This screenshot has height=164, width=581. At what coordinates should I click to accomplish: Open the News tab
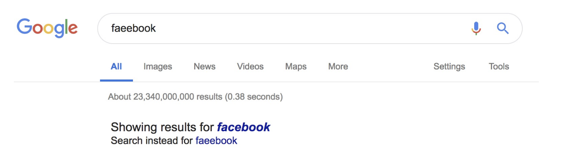click(x=204, y=67)
